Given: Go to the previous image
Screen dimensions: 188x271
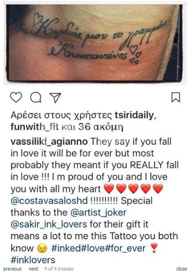Looking at the screenshot, I should [x=12, y=269].
